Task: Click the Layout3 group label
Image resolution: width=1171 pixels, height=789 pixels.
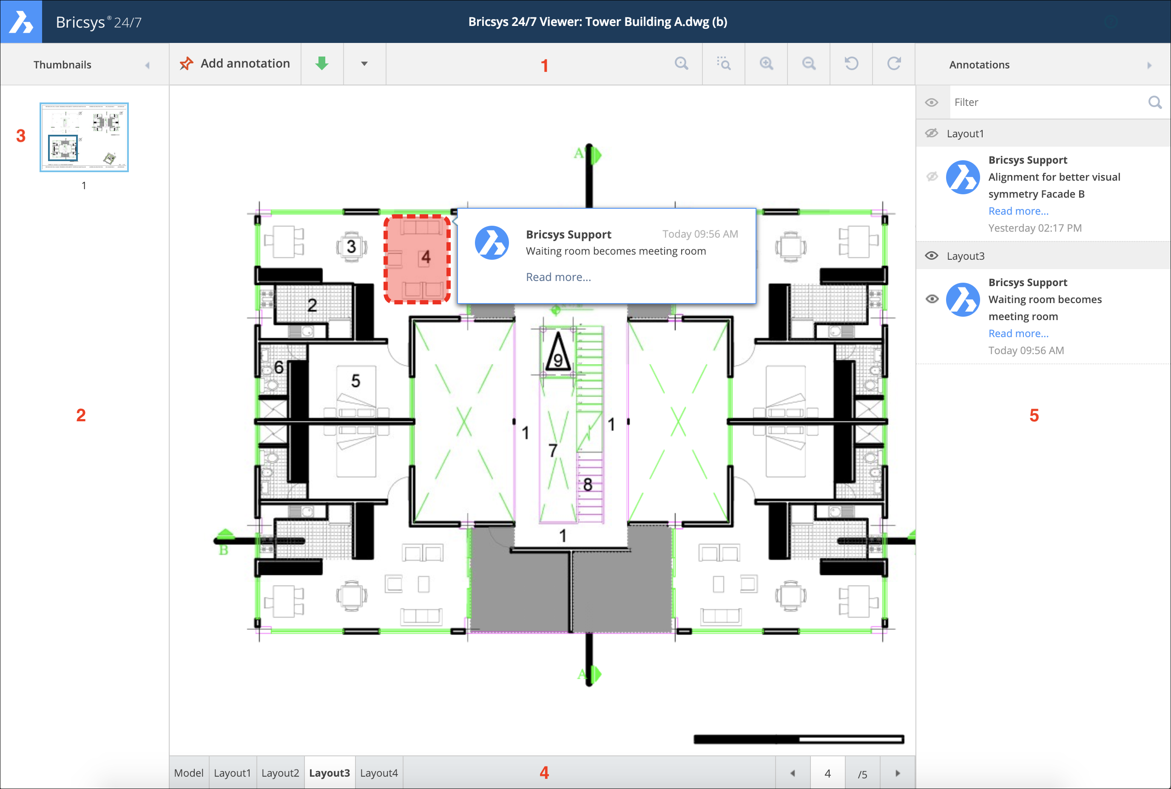Action: pos(965,255)
